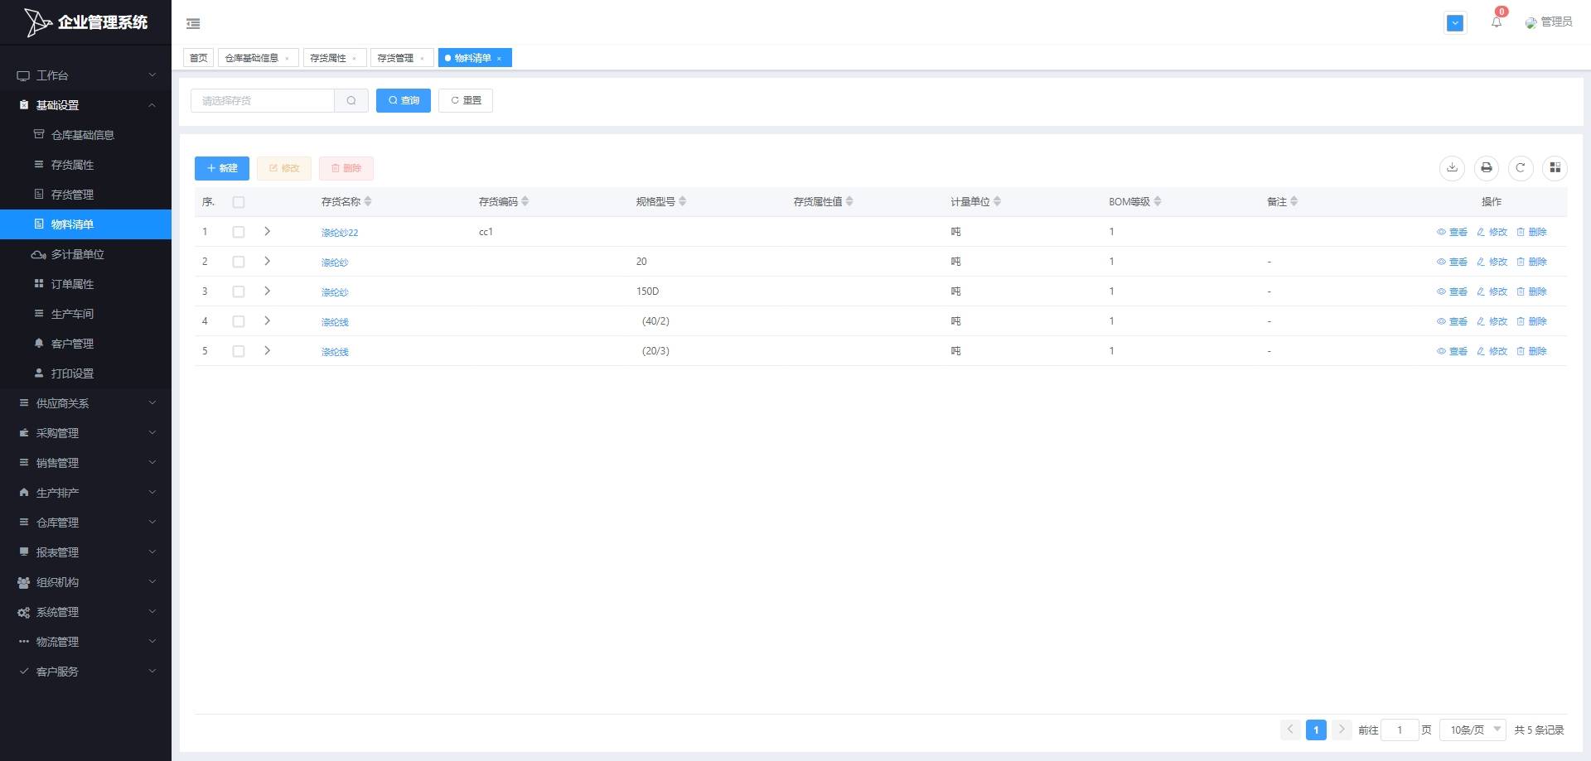
Task: Check the row 2 checkbox
Action: tap(239, 262)
